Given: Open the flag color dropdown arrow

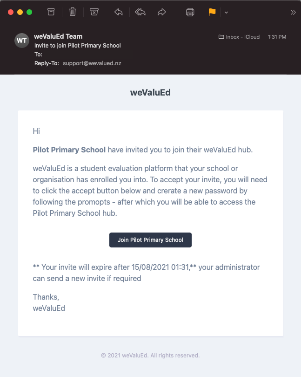Looking at the screenshot, I should click(226, 13).
